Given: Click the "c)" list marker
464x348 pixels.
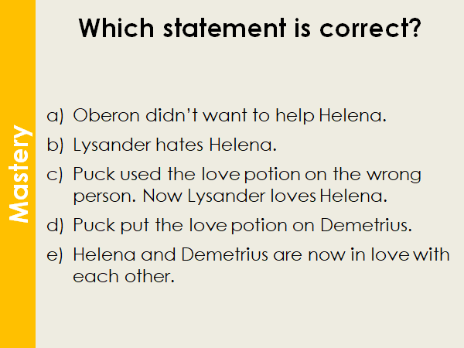Looking at the screenshot, I should tap(53, 174).
